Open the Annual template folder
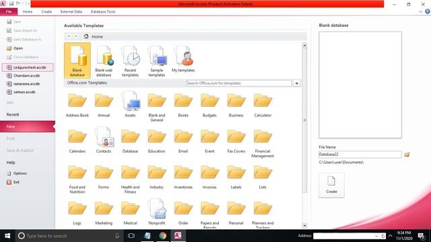 tap(104, 105)
